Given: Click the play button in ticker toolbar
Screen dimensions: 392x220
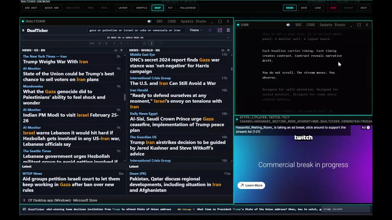Looking at the screenshot, I should pyautogui.click(x=115, y=43).
